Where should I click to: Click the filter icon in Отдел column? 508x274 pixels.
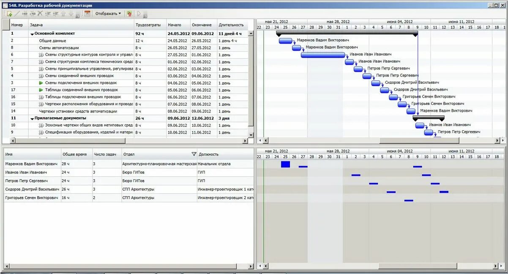point(194,154)
